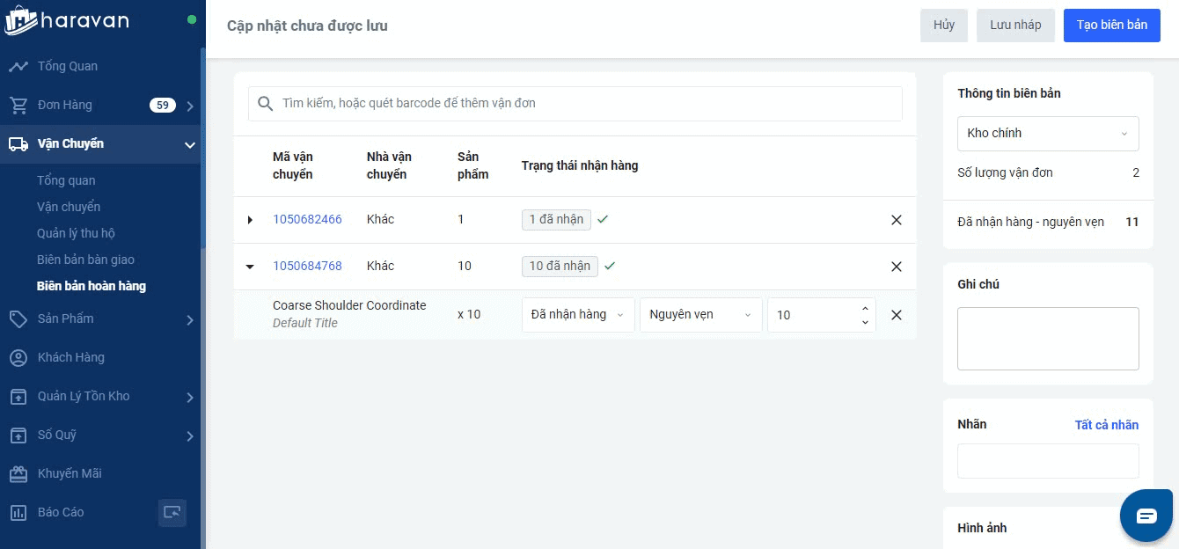Open Quản lý thu hộ submenu item
The height and width of the screenshot is (549, 1179).
pyautogui.click(x=76, y=233)
